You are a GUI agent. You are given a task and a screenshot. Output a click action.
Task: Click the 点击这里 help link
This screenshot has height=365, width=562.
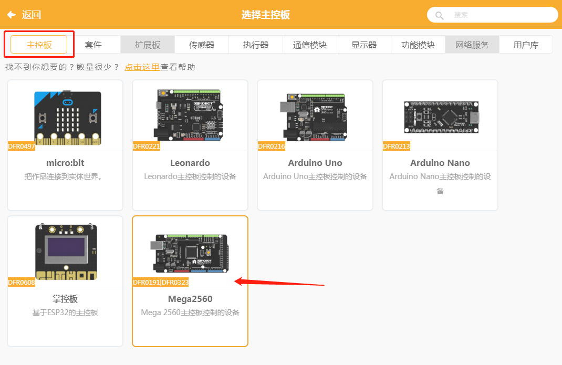point(142,67)
